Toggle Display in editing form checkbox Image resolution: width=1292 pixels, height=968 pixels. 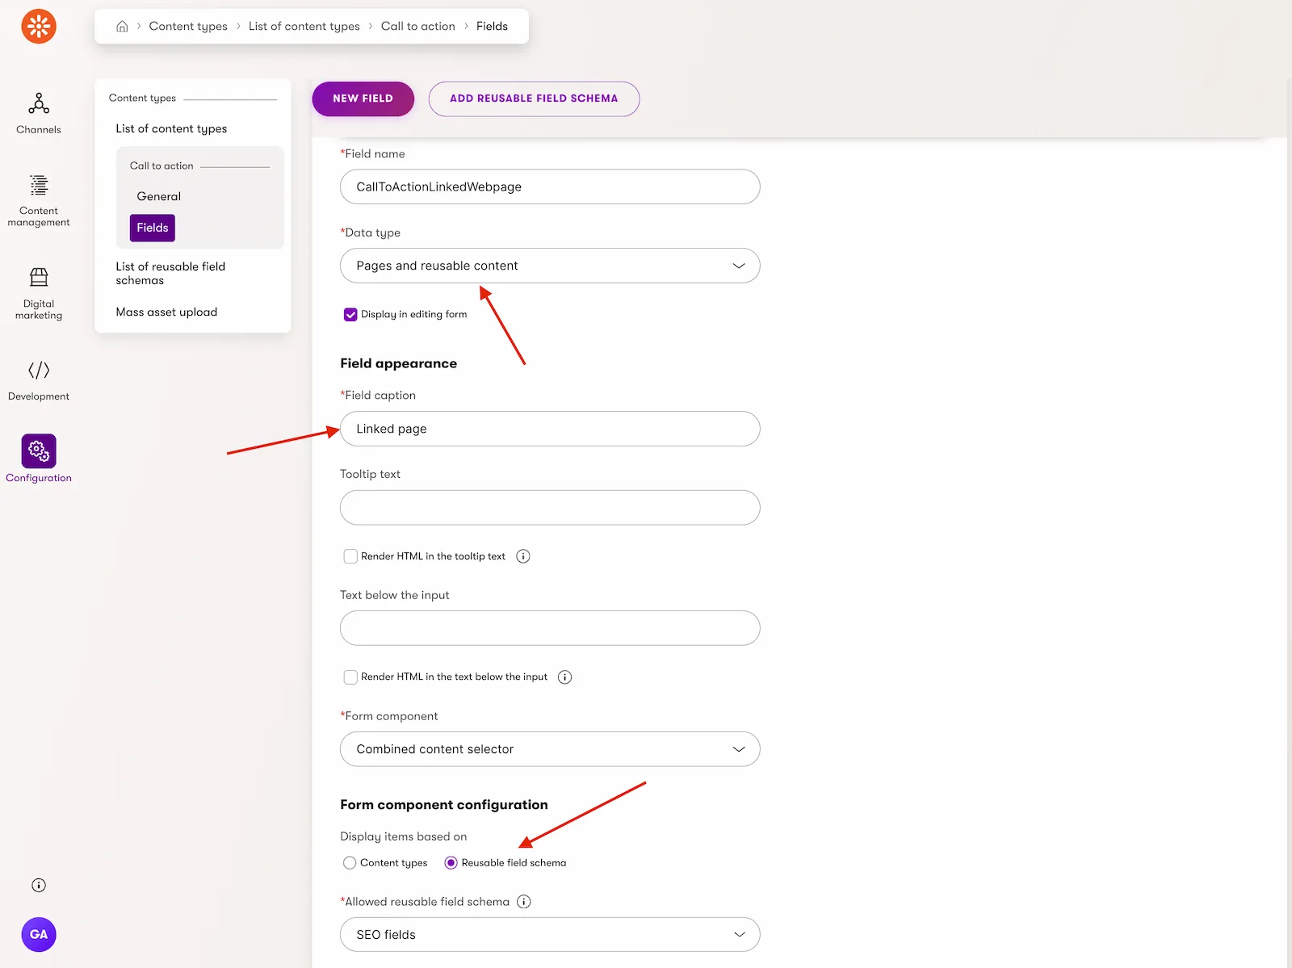pyautogui.click(x=350, y=315)
